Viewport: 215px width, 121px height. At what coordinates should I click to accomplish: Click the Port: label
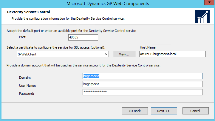click(x=22, y=37)
